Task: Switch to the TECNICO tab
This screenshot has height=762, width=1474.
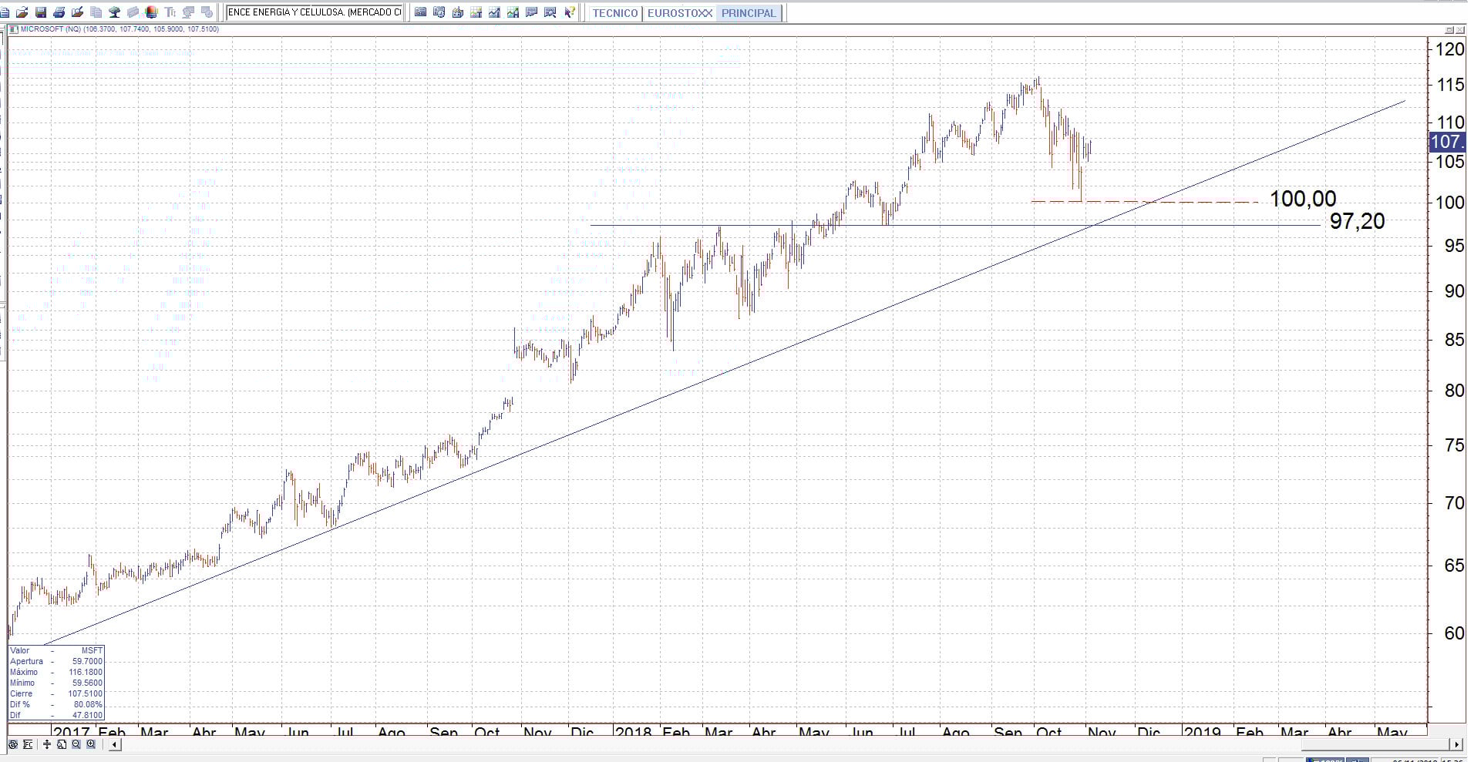Action: pyautogui.click(x=615, y=13)
